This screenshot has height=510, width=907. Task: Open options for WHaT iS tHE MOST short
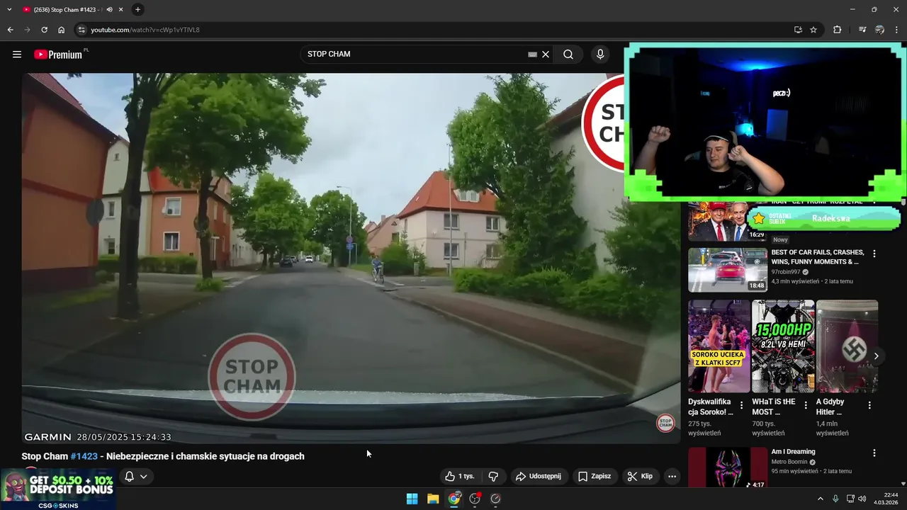click(805, 406)
